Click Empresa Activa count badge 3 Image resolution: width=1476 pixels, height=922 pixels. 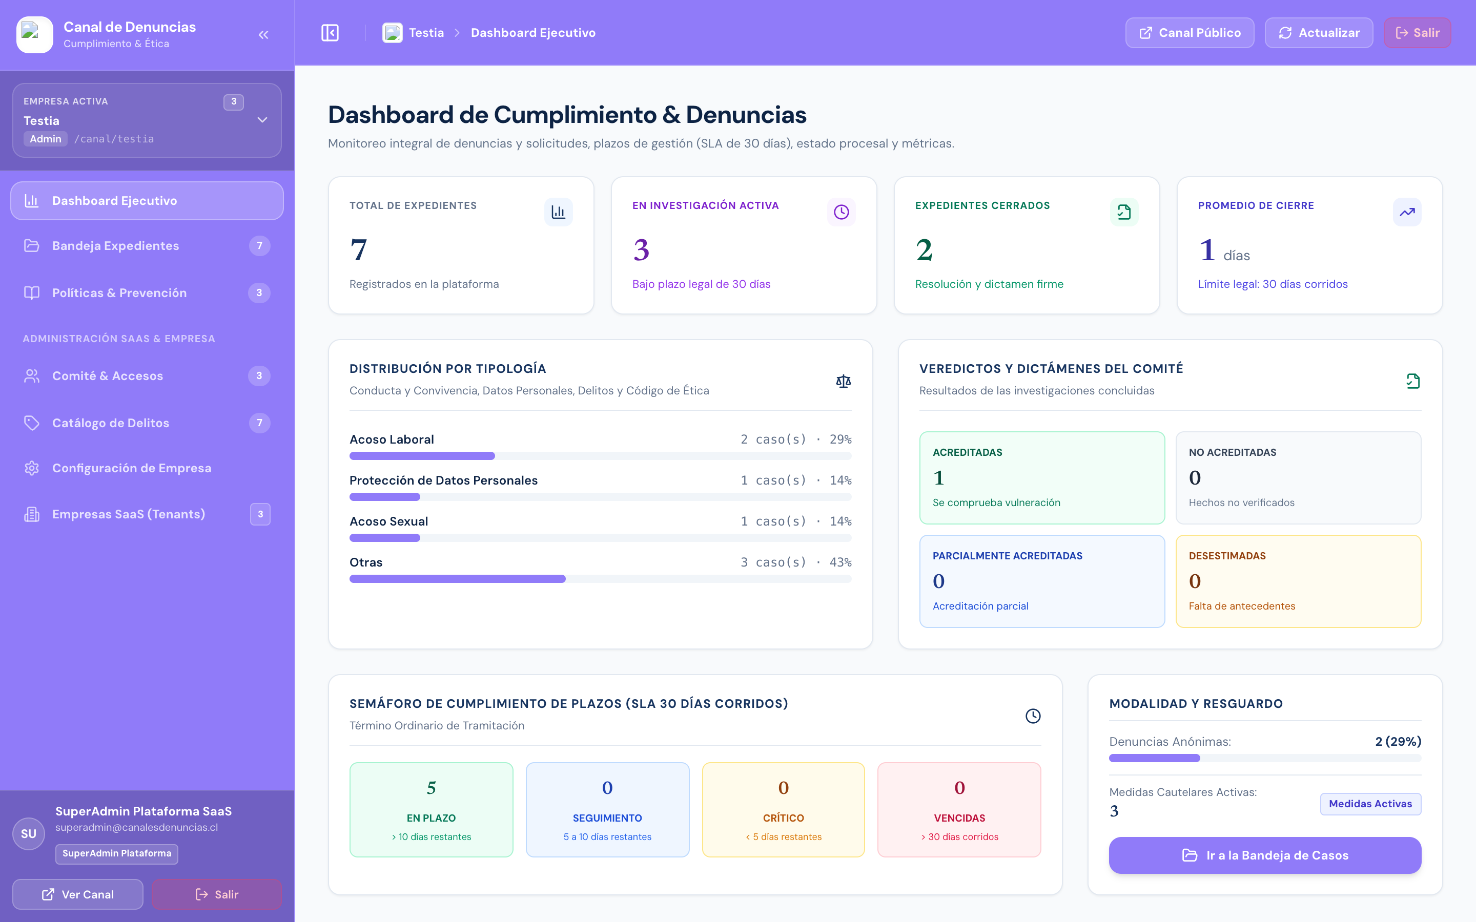234,102
